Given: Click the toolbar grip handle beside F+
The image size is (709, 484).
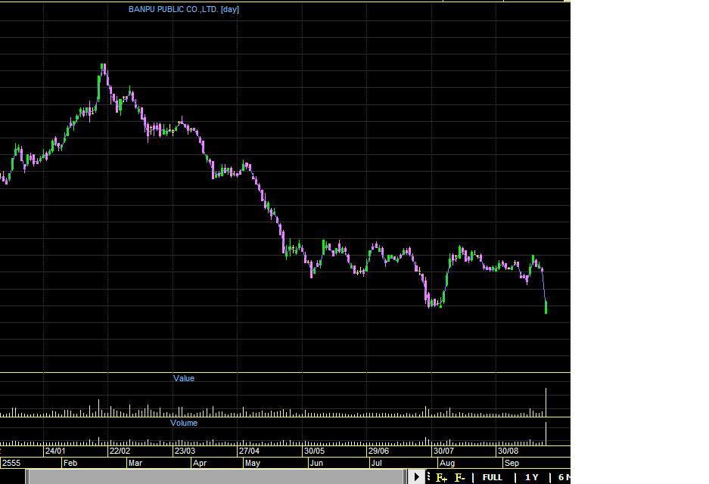Looking at the screenshot, I should pos(429,477).
